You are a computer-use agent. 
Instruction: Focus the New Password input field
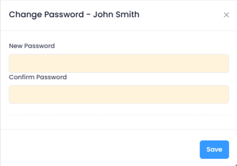[119, 63]
